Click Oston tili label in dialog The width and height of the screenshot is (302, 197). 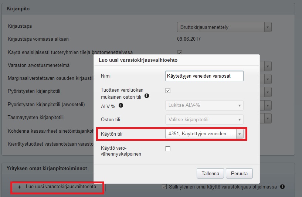(x=111, y=120)
